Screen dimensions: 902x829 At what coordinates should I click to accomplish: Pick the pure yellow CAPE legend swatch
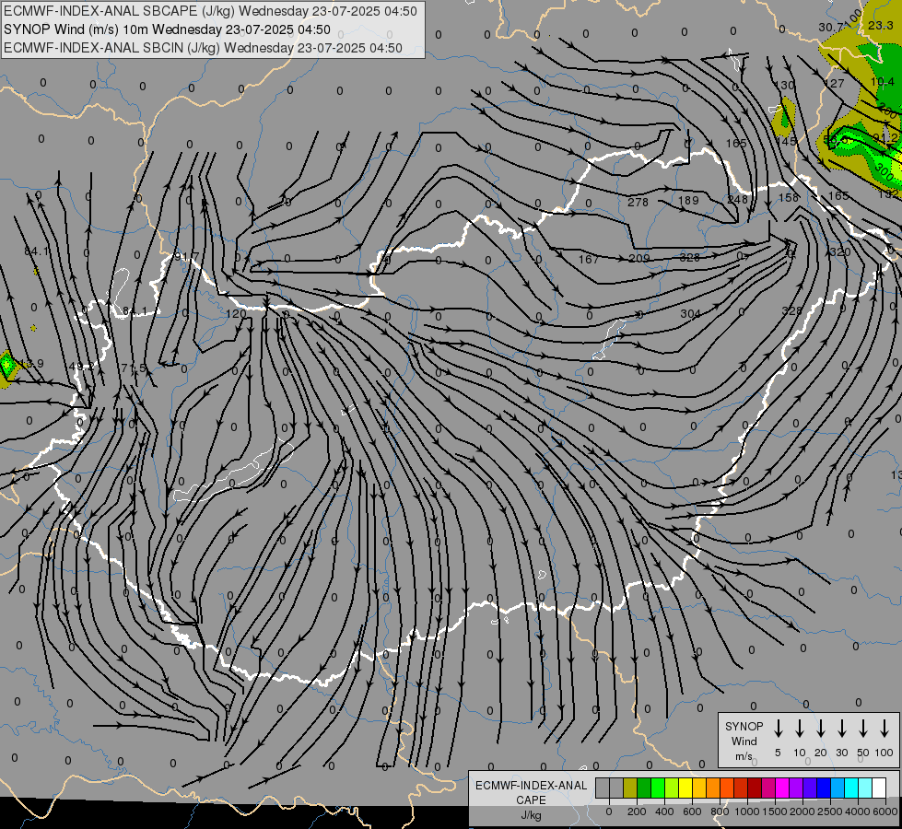pyautogui.click(x=685, y=788)
